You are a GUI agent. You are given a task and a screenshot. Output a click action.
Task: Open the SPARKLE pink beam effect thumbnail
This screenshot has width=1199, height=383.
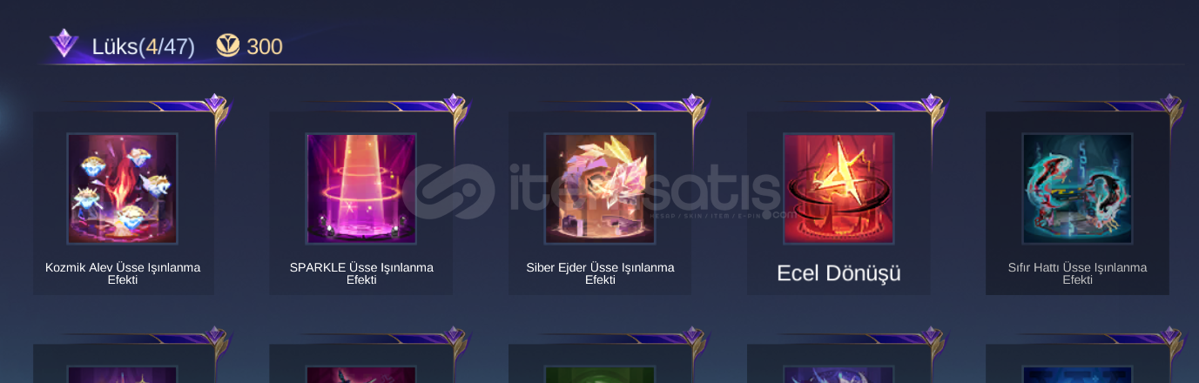coord(360,188)
